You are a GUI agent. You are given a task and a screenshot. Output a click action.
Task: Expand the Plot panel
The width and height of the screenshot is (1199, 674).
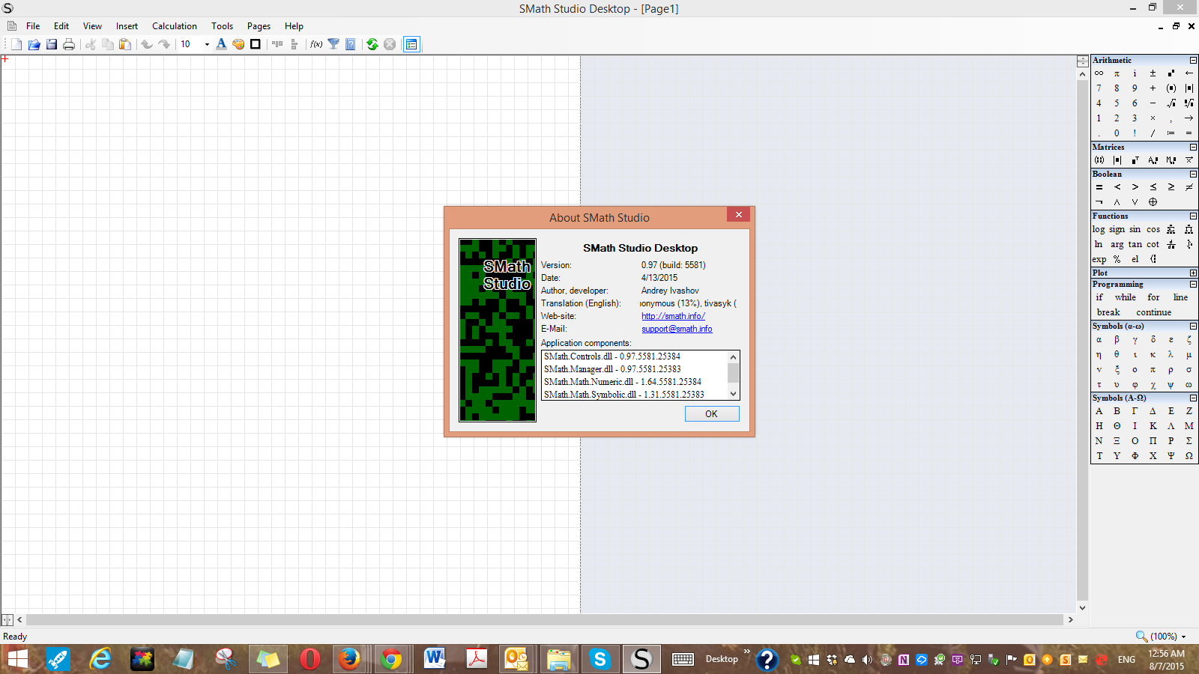coord(1193,273)
